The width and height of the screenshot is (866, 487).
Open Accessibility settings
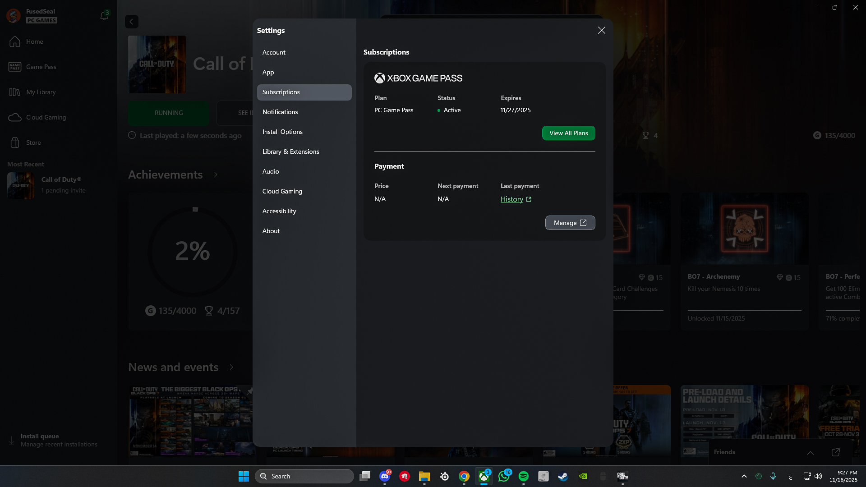point(304,211)
